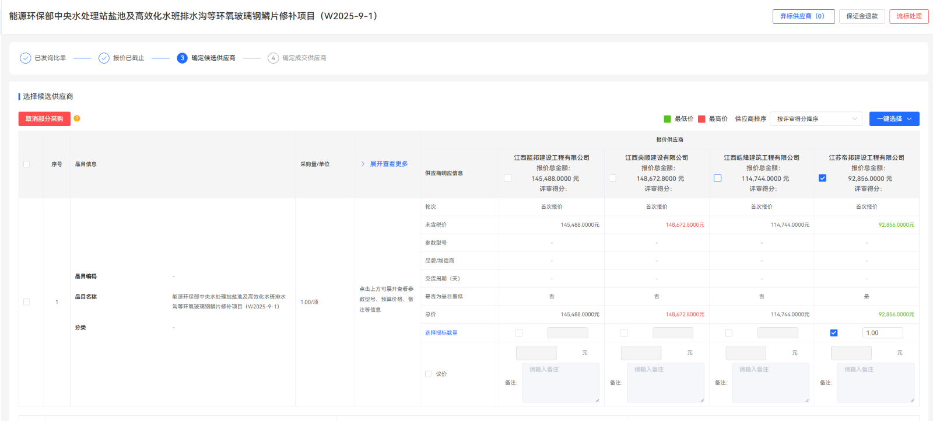
Task: Focus the 元 price field under 江西韶邦
Action: 536,353
